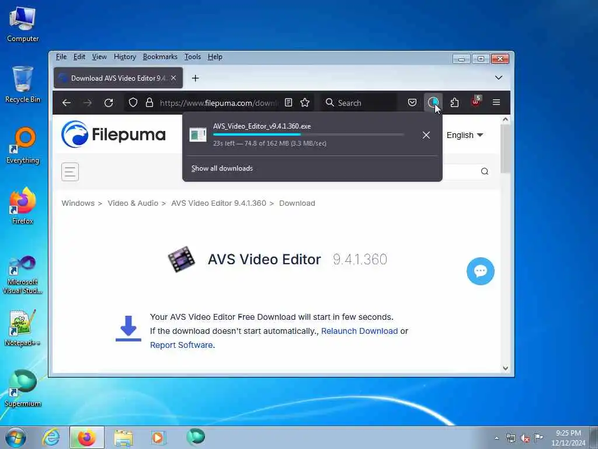Screen dimensions: 598x449
Task: Click the Filepuma logo
Action: click(113, 134)
